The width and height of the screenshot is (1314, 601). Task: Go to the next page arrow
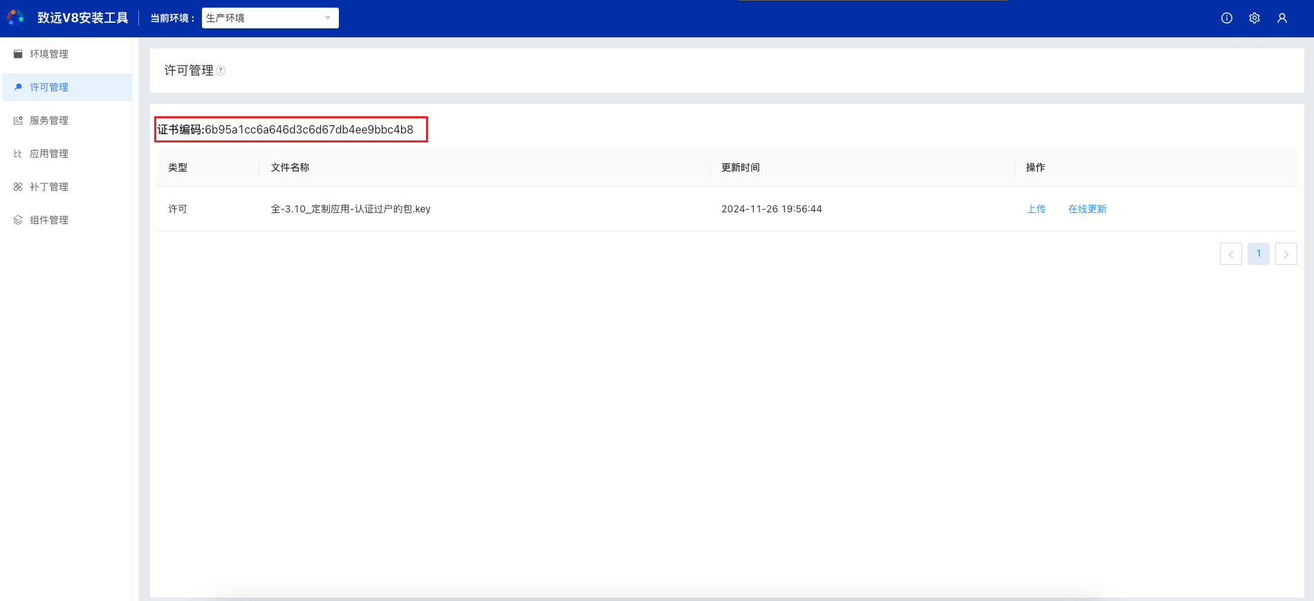[1286, 254]
